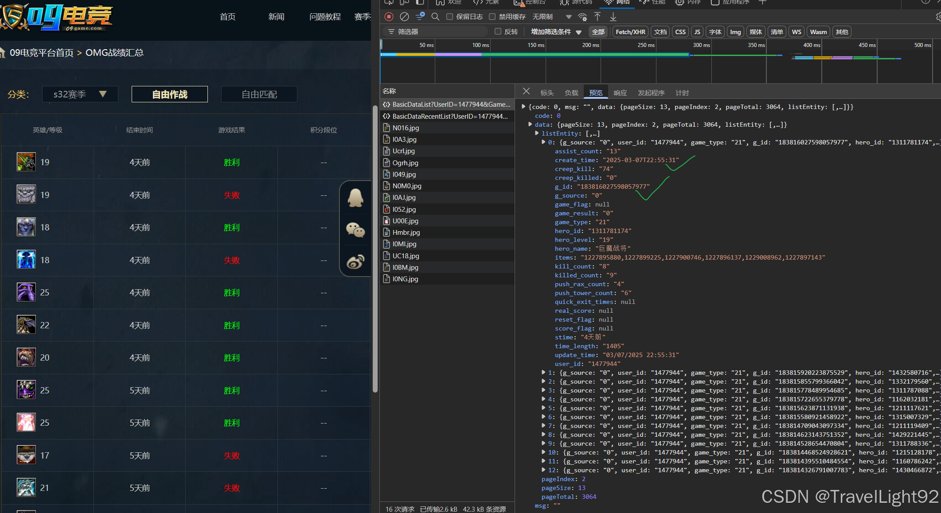Viewport: 941px width, 513px height.
Task: Select the 标头 tab
Action: [x=547, y=93]
